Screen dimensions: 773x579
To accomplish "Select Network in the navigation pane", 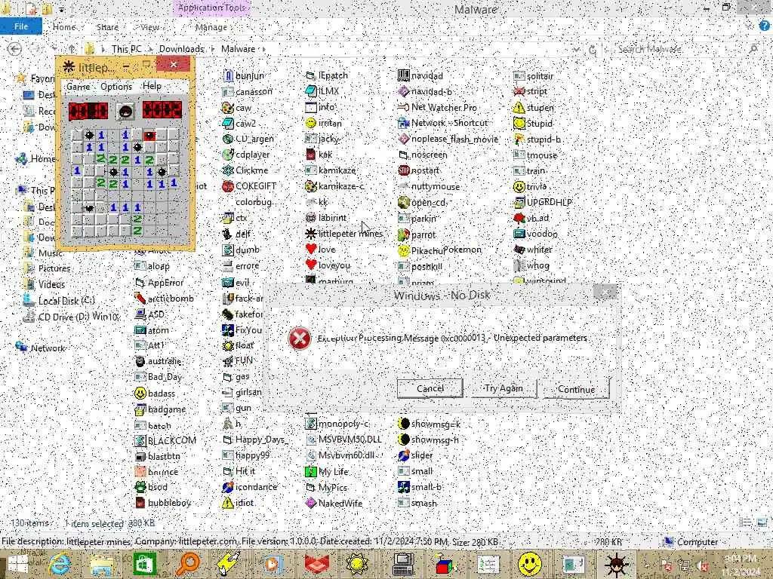I will (x=41, y=348).
